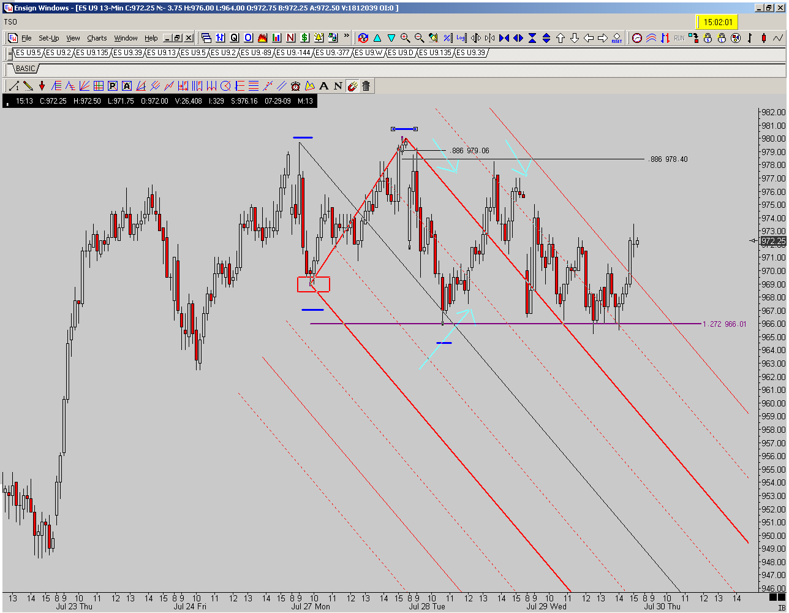
Task: Choose the grid square drawing tool
Action: click(99, 86)
